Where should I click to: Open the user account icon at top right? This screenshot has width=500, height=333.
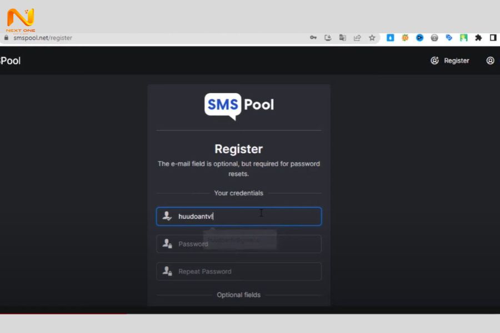[x=490, y=60]
